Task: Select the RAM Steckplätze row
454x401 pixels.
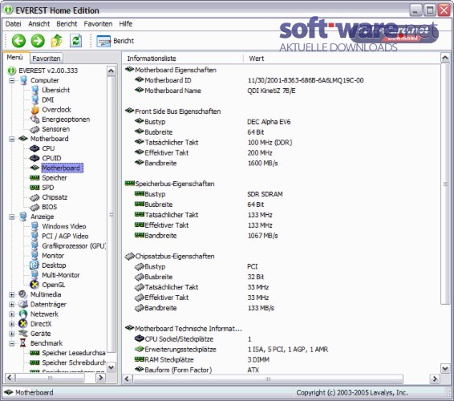Action: click(x=202, y=360)
